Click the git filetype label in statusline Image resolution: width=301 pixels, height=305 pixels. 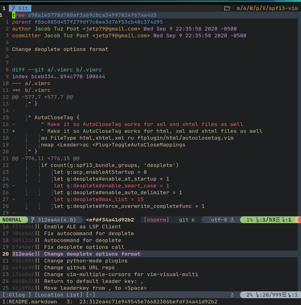184,220
